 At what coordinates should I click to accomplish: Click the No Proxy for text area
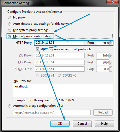pos(63,91)
